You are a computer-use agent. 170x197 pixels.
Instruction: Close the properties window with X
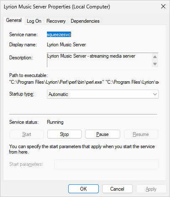coord(163,6)
